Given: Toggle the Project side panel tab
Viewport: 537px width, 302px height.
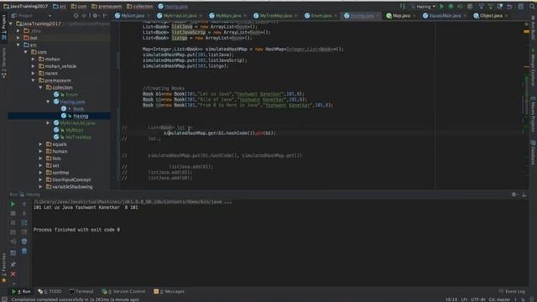Looking at the screenshot, I should [3, 28].
